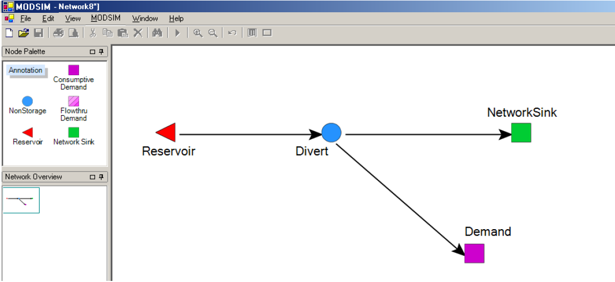
Task: Choose Flowthru Demand palette node
Action: [x=74, y=101]
